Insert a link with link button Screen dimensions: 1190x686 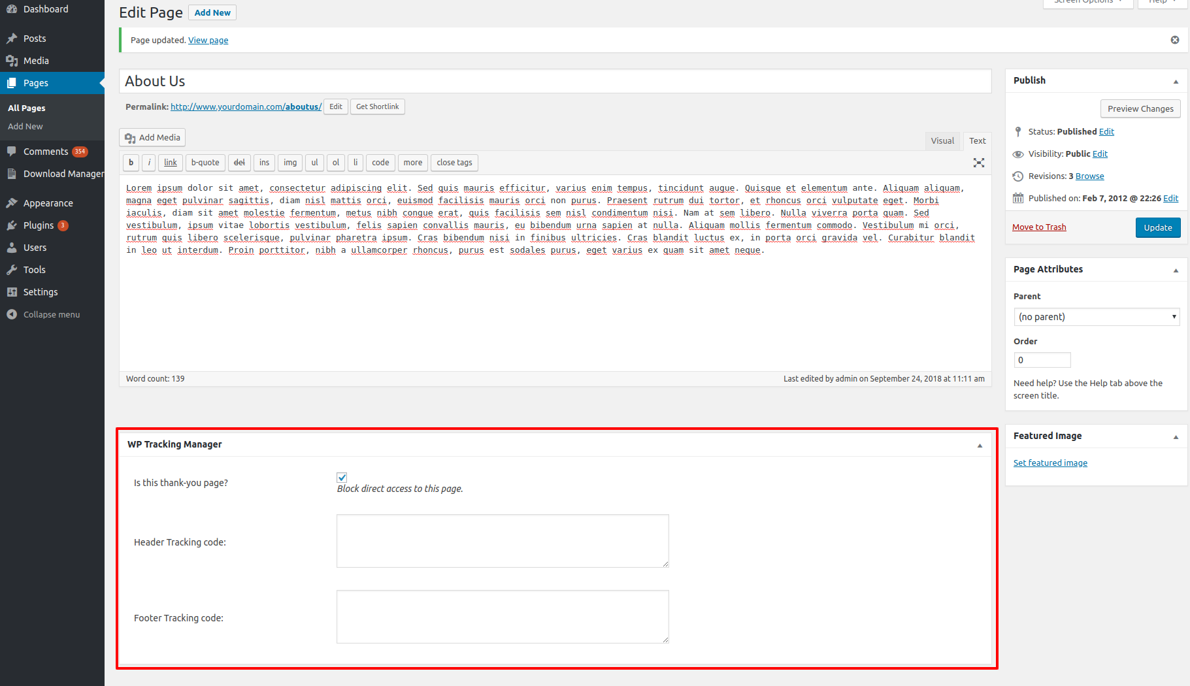tap(171, 163)
